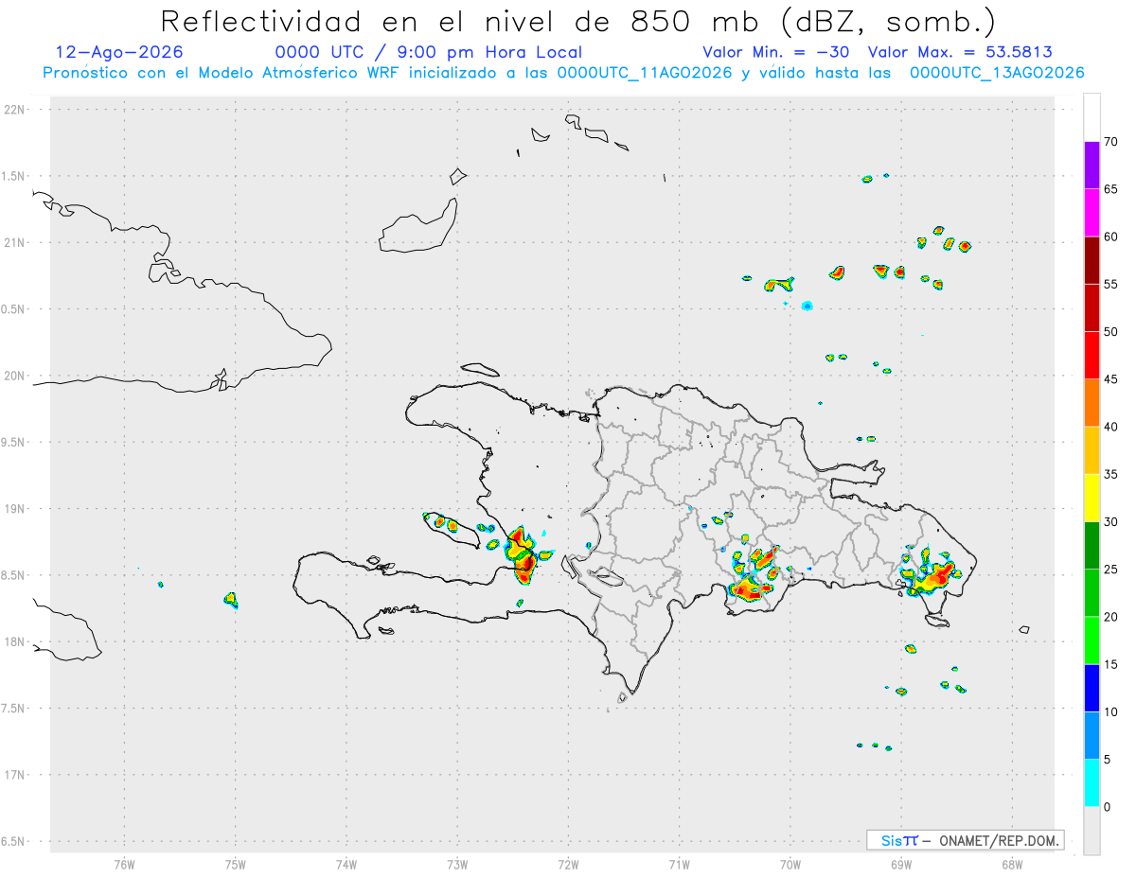Select the colorbar tick label "25"
The image size is (1136, 877).
coord(1111,570)
